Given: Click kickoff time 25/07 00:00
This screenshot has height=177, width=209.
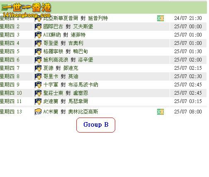Looking at the screenshot, I should (188, 27).
